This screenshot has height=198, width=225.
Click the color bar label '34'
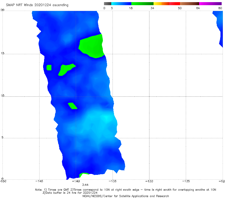(x=152, y=8)
